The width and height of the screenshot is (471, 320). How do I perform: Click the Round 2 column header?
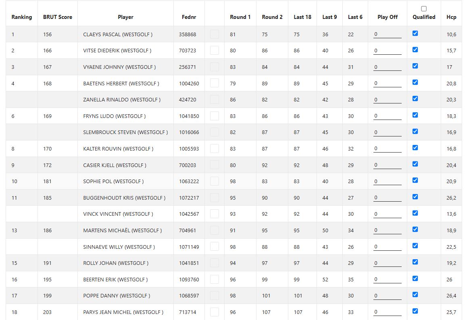click(272, 17)
